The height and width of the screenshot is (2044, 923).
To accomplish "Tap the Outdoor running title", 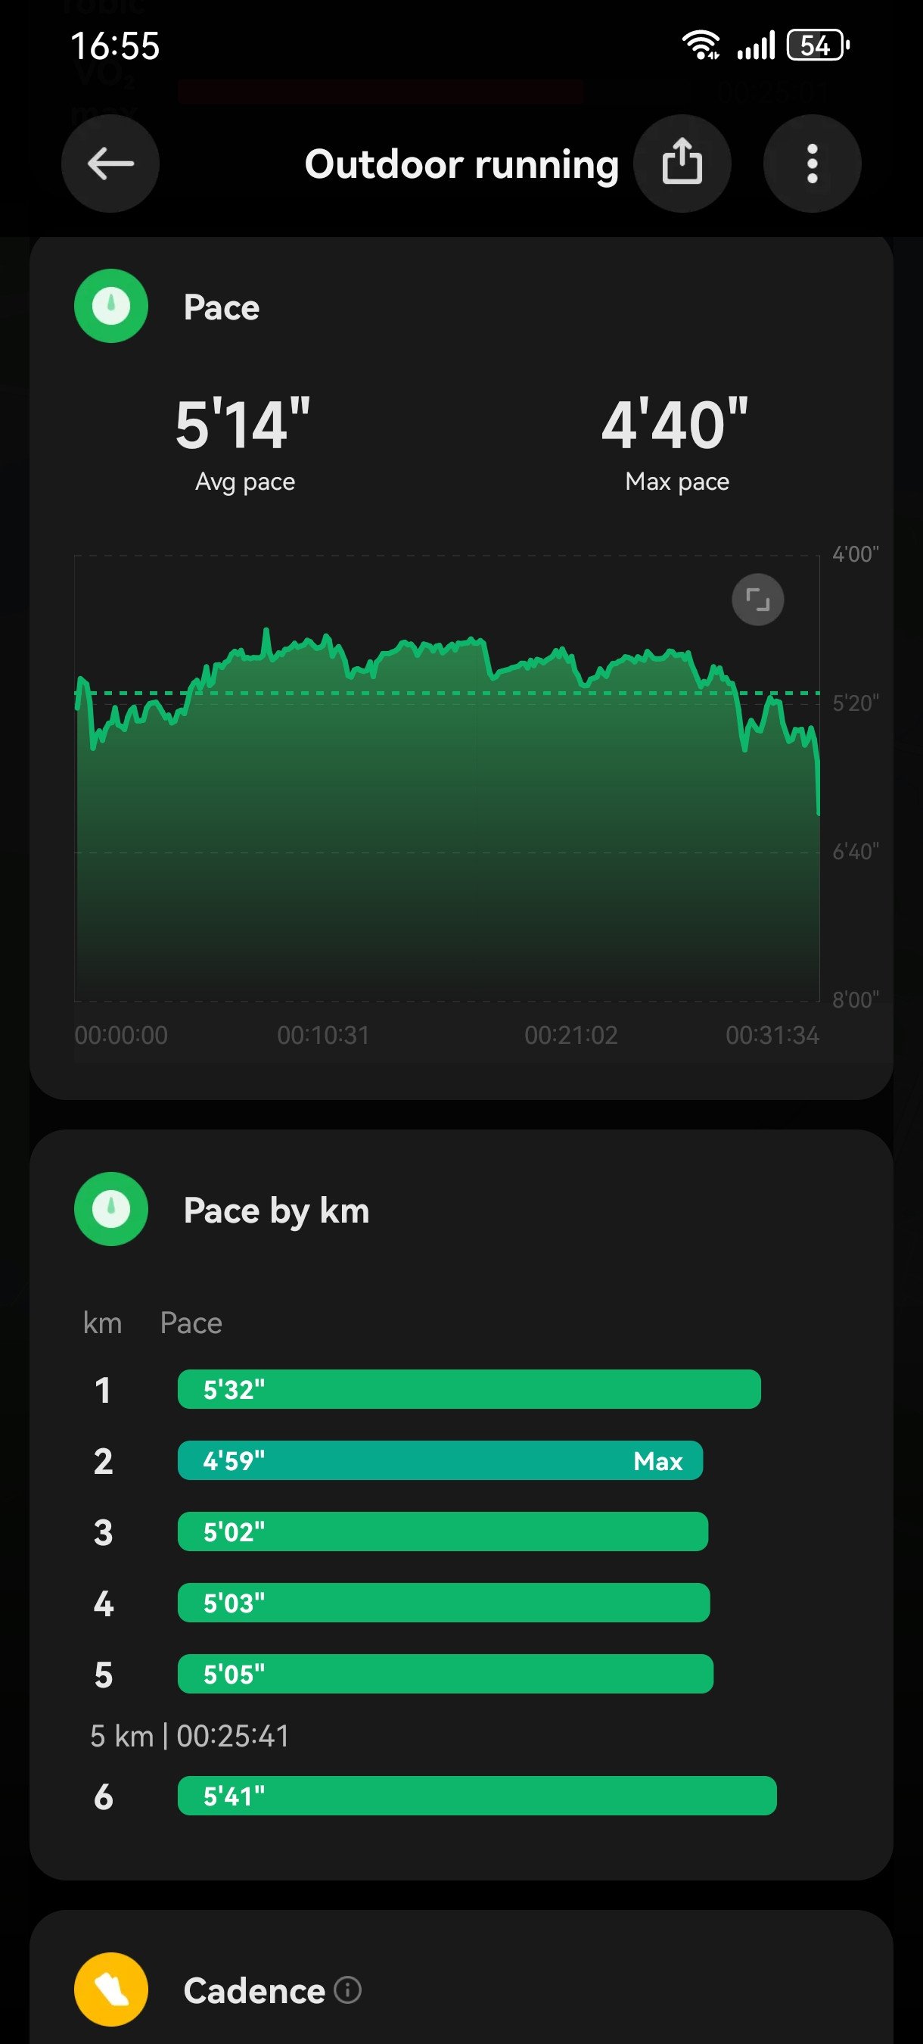I will [x=461, y=164].
